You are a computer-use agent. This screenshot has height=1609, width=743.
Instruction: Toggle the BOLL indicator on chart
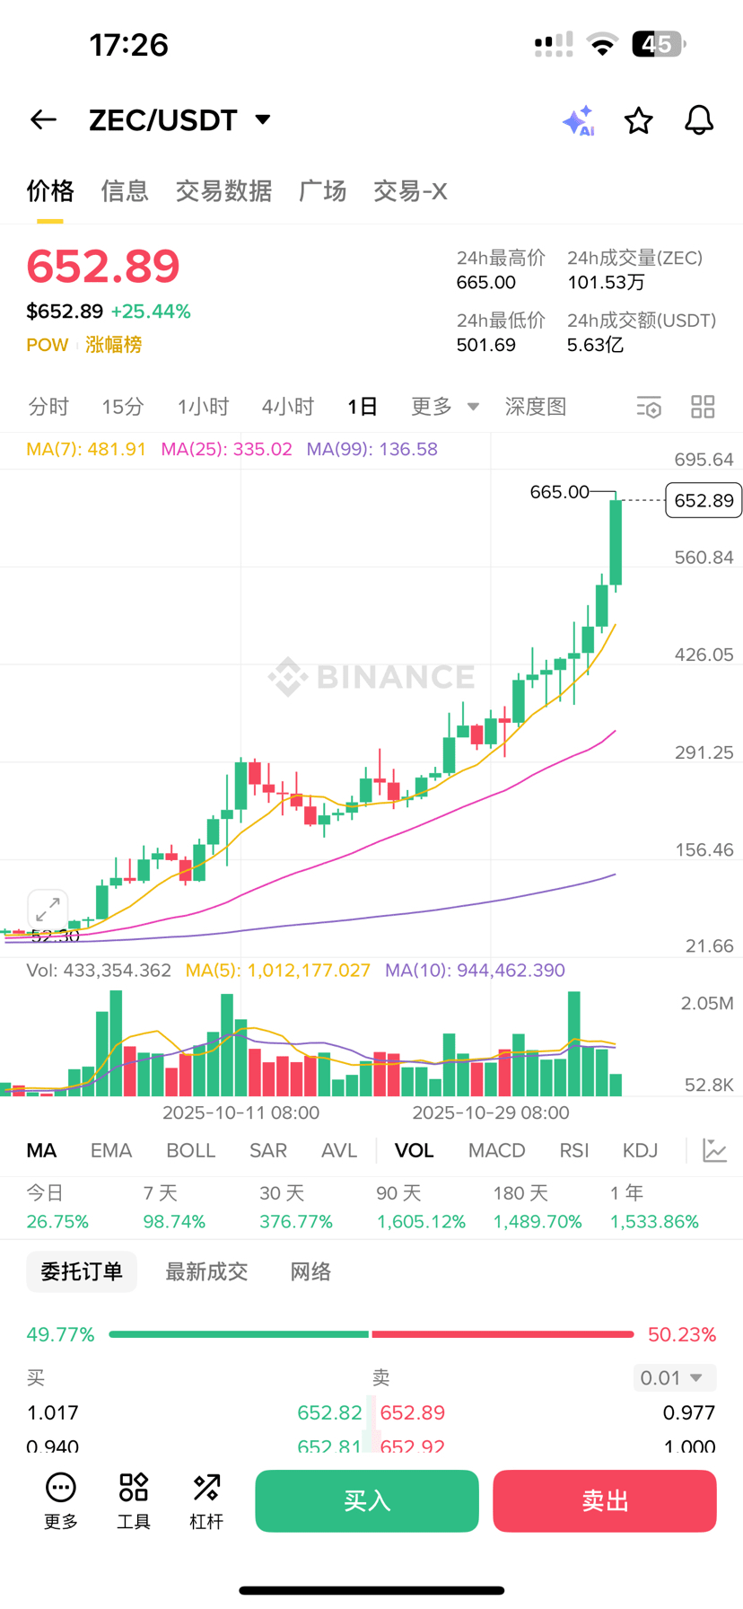pyautogui.click(x=190, y=1150)
